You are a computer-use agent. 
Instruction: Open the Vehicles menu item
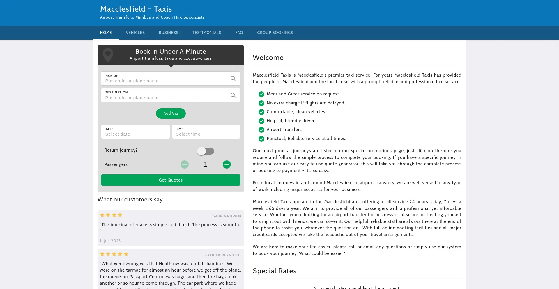pos(135,33)
